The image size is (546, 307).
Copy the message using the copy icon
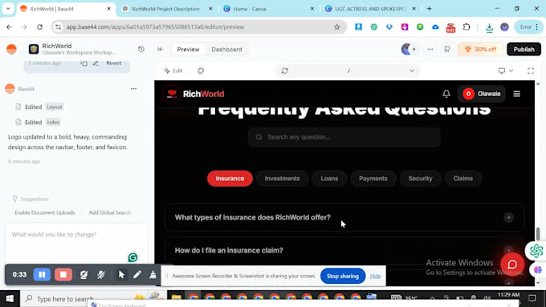tap(84, 63)
